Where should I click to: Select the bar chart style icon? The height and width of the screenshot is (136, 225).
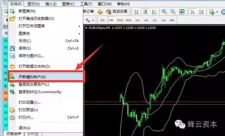click(x=137, y=12)
